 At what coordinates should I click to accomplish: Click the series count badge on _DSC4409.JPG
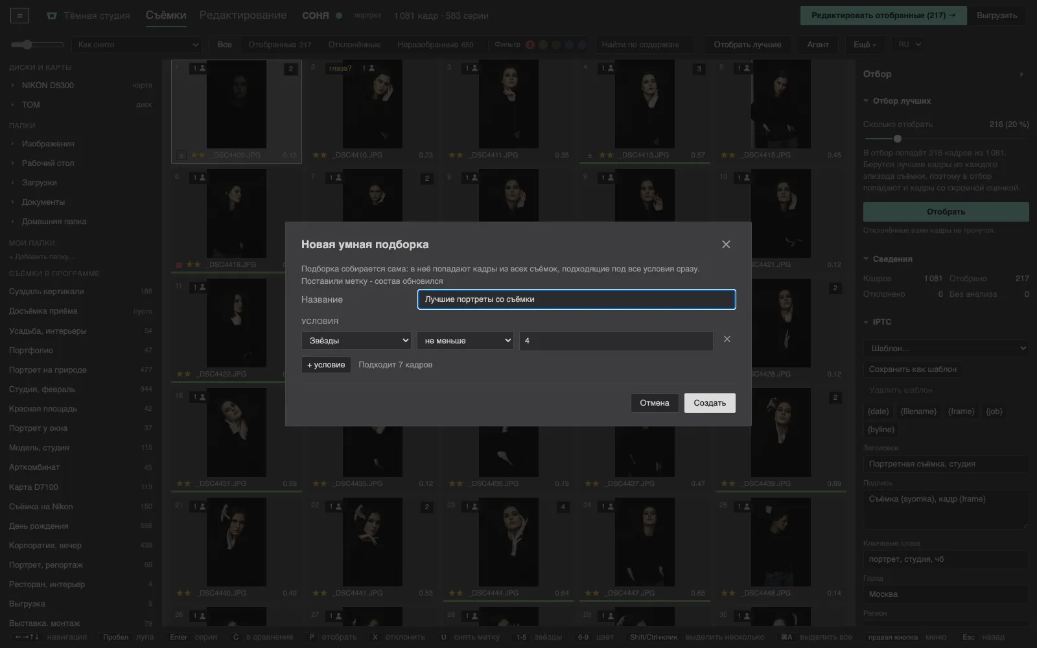coord(290,69)
